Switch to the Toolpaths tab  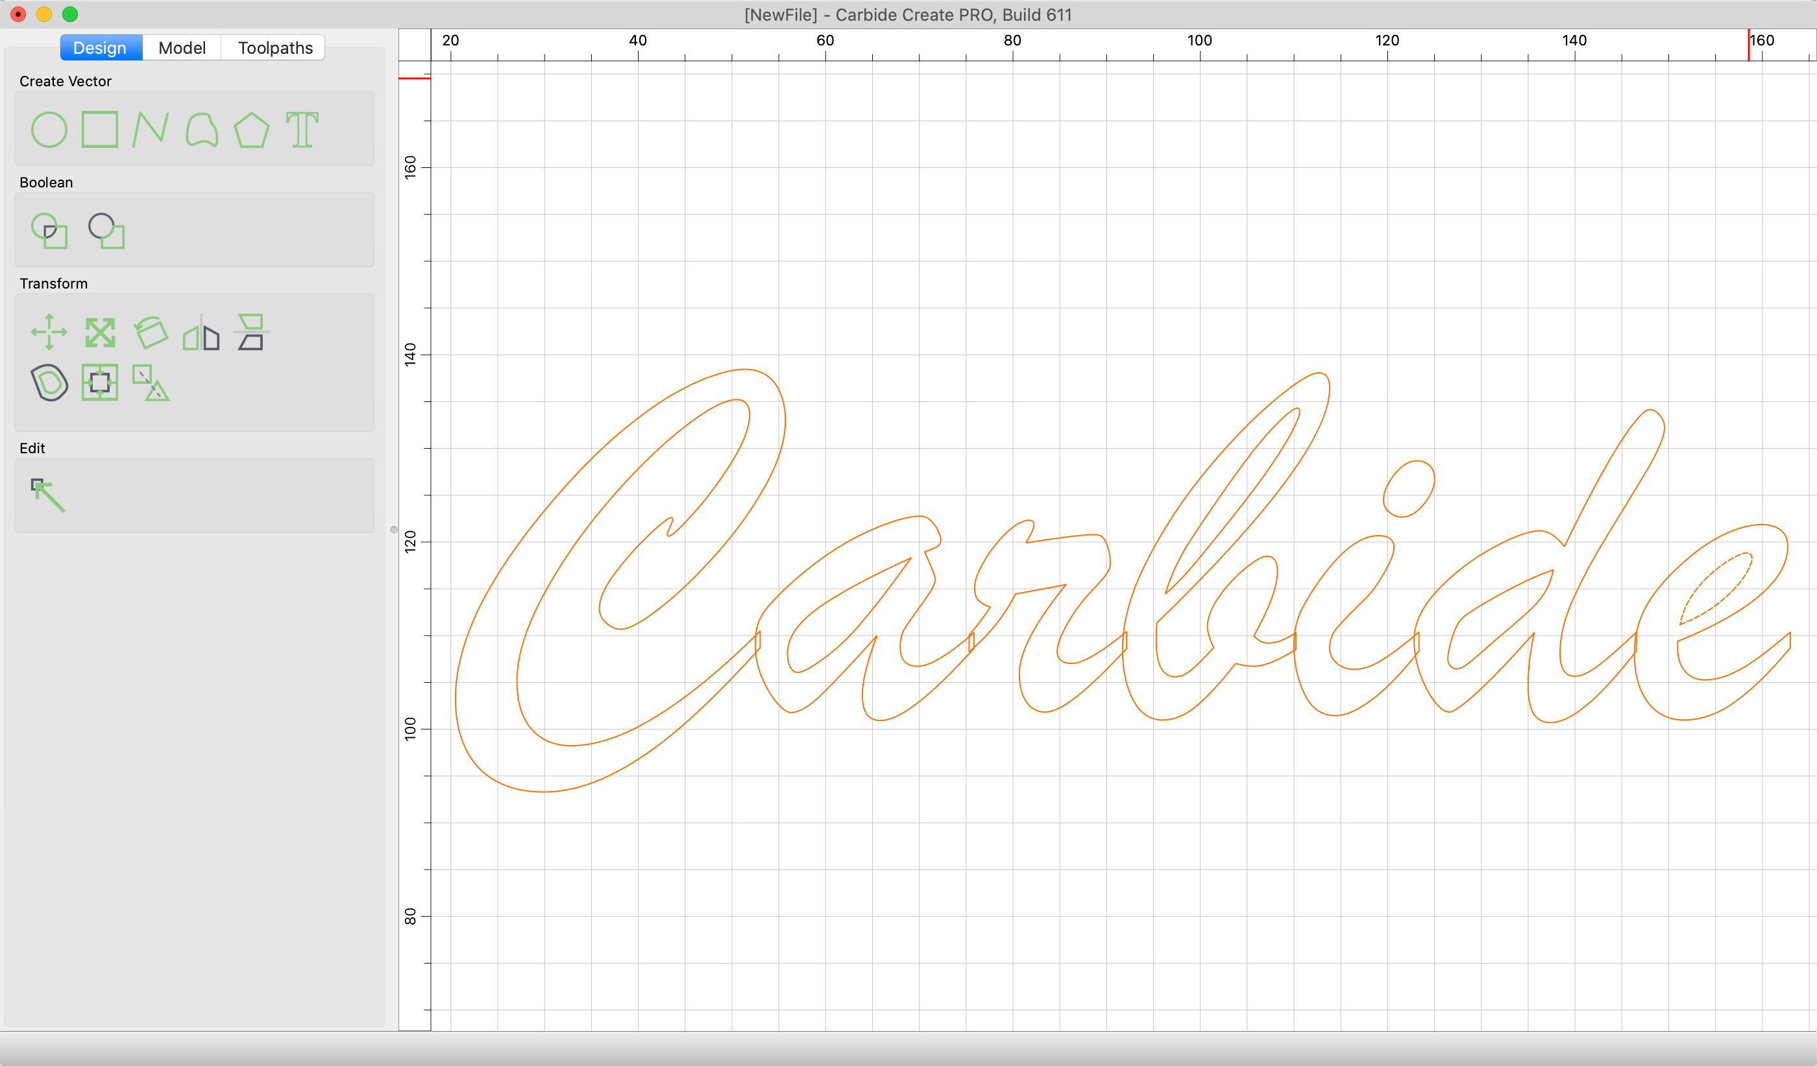coord(274,48)
